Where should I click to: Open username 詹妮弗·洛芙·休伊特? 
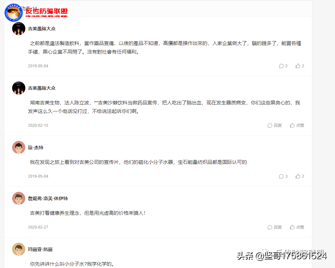[48, 198]
